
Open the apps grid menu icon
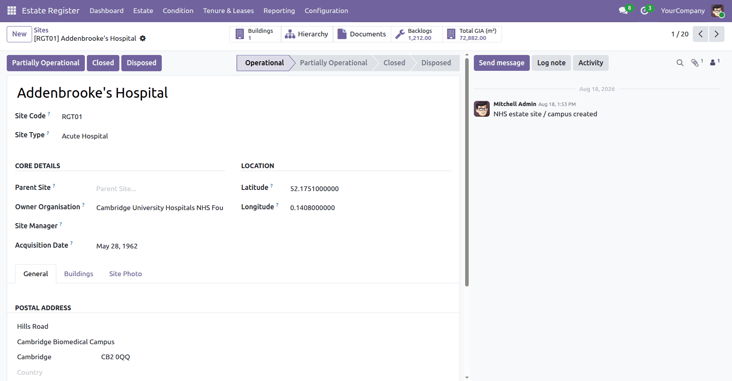tap(12, 11)
